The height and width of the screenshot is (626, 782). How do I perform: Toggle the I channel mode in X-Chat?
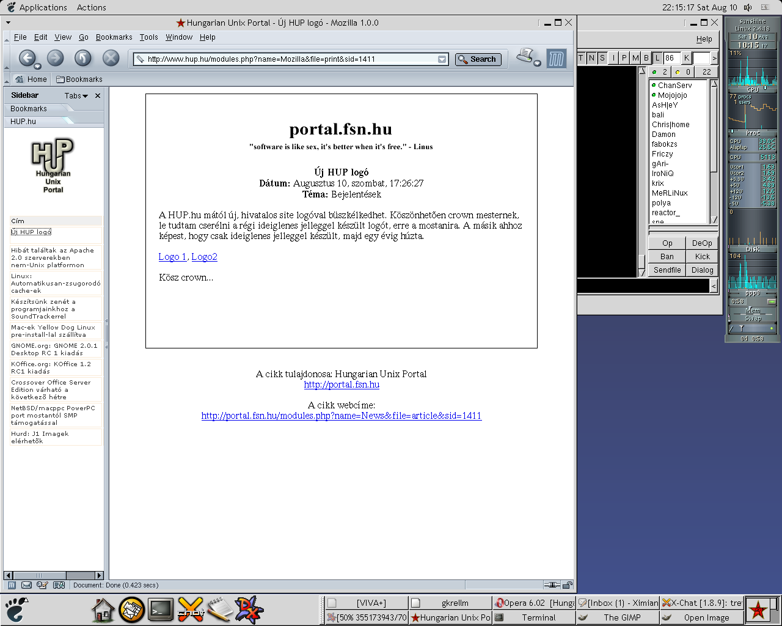pyautogui.click(x=613, y=58)
